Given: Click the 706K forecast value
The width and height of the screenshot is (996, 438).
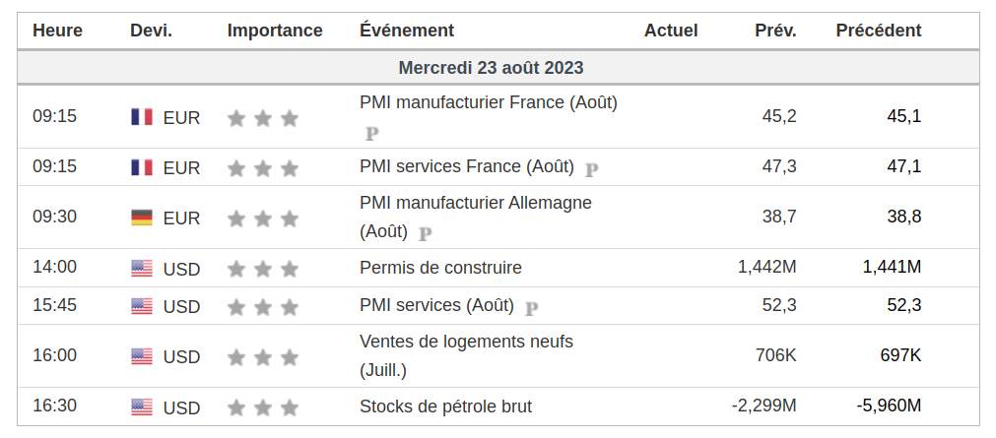Looking at the screenshot, I should (x=775, y=355).
